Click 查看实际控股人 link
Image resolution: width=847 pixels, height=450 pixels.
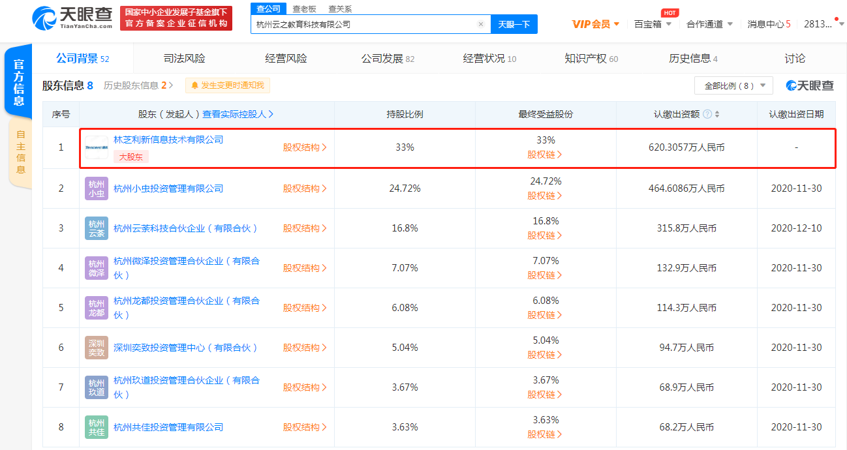[238, 114]
